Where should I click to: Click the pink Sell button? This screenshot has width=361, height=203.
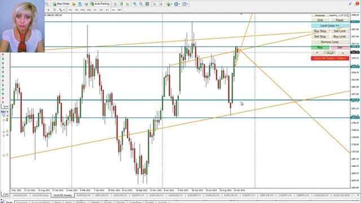(x=340, y=47)
